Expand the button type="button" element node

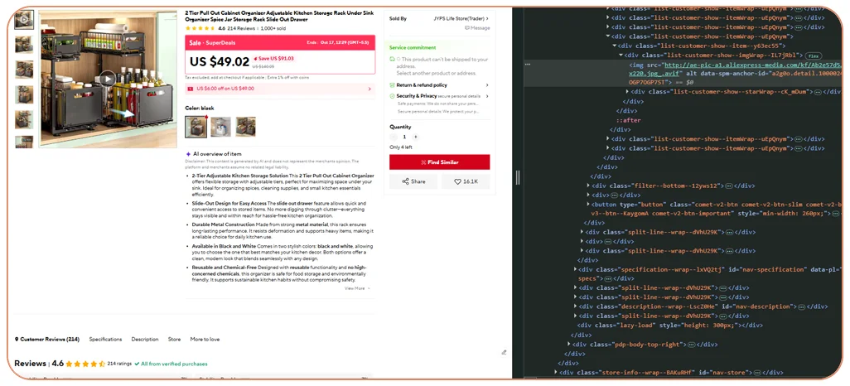click(588, 205)
